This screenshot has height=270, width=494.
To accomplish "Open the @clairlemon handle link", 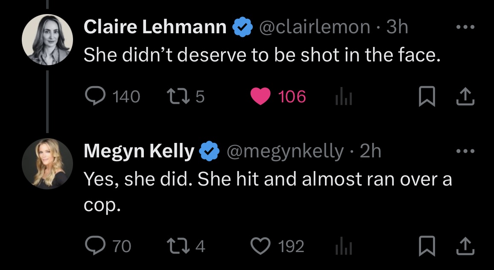I will (x=315, y=27).
